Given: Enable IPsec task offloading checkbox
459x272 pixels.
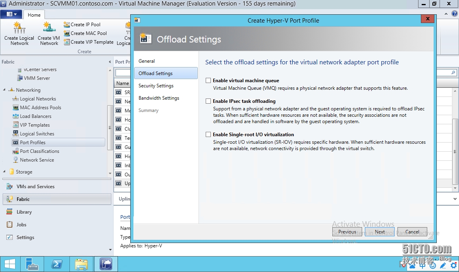Looking at the screenshot, I should pos(208,101).
